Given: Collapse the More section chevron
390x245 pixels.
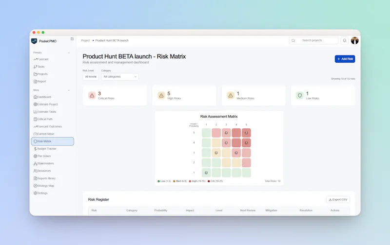Looking at the screenshot, I should point(69,90).
